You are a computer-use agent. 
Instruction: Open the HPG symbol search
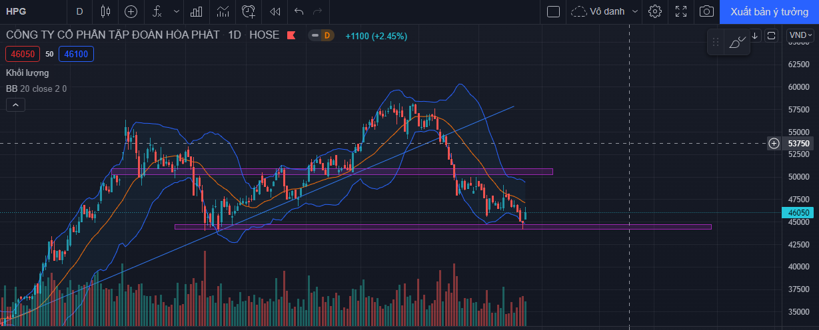coord(17,11)
